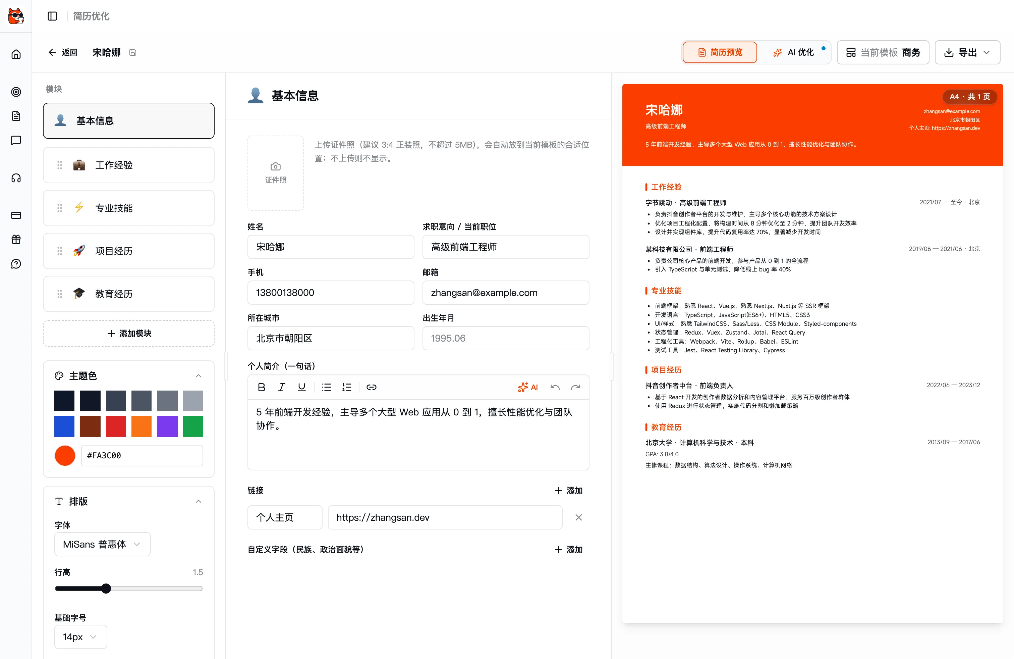Click the 行高 line-height slider
Image resolution: width=1014 pixels, height=659 pixels.
(129, 589)
